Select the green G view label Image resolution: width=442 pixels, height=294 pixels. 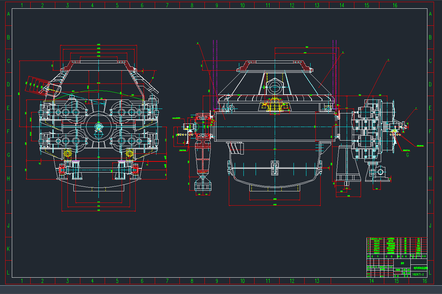point(407,155)
